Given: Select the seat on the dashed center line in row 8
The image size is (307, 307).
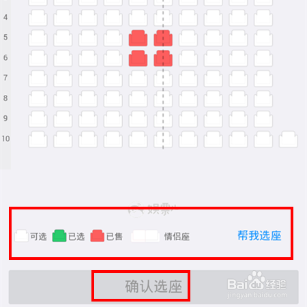Looking at the screenshot, I should point(163,99).
